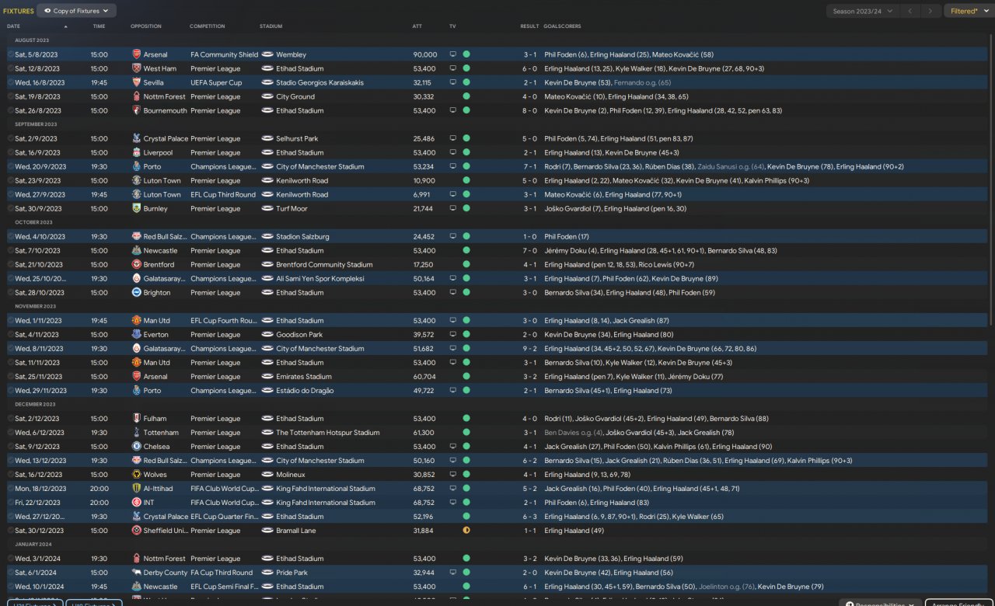The image size is (995, 606).
Task: Open the 9 - 2 result against Galatasaray
Action: tap(529, 349)
